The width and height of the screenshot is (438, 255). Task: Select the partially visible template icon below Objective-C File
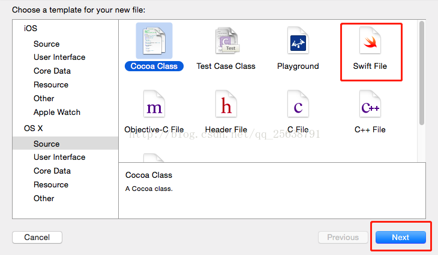tap(154, 158)
